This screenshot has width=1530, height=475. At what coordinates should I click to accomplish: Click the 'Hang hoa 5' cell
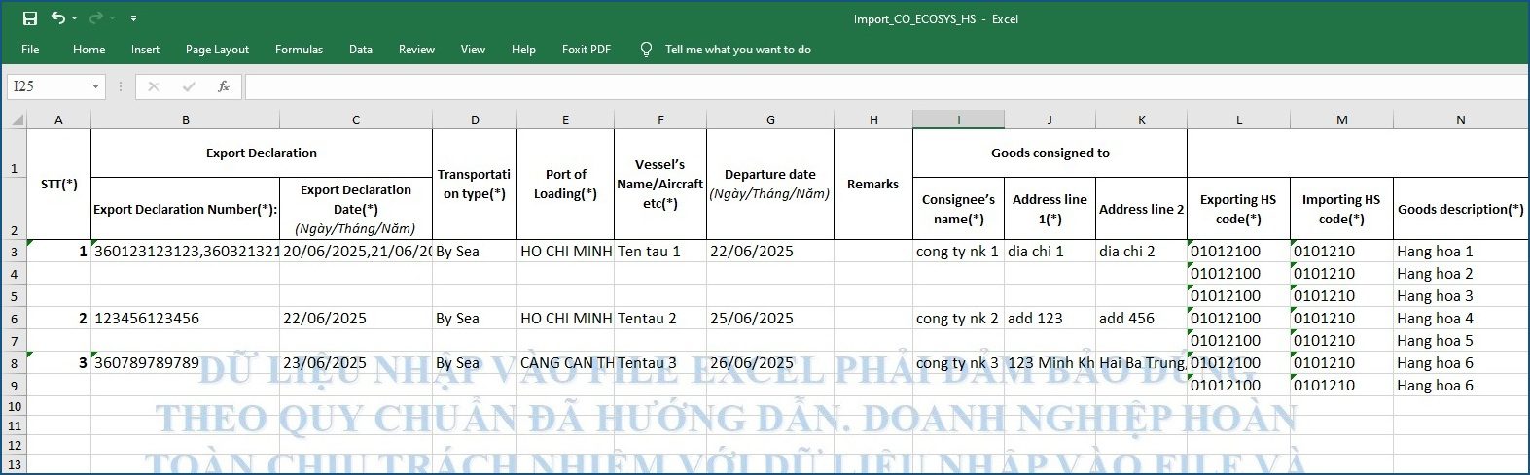coord(1461,341)
